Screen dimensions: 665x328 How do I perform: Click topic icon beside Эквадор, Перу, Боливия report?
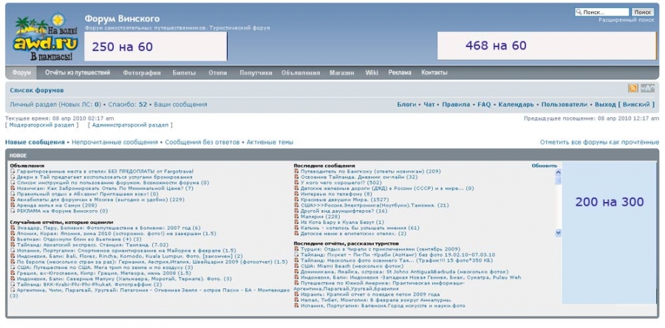pyautogui.click(x=13, y=228)
